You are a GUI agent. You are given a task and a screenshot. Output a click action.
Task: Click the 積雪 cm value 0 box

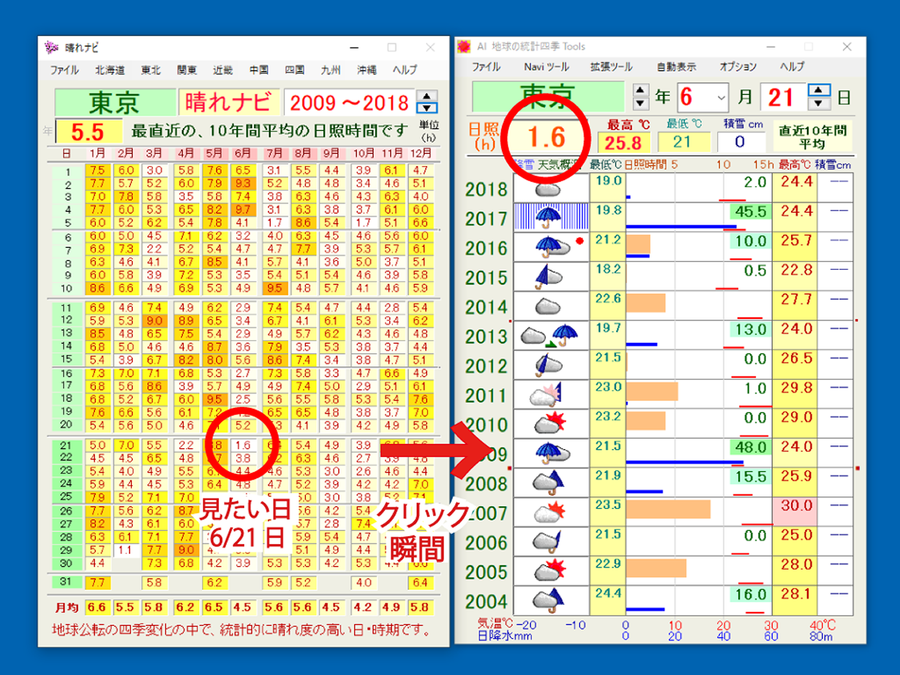[740, 142]
